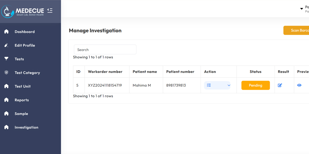Image resolution: width=309 pixels, height=154 pixels.
Task: Open the Action dropdown for workorder XYZ20241118154719
Action: click(x=218, y=85)
